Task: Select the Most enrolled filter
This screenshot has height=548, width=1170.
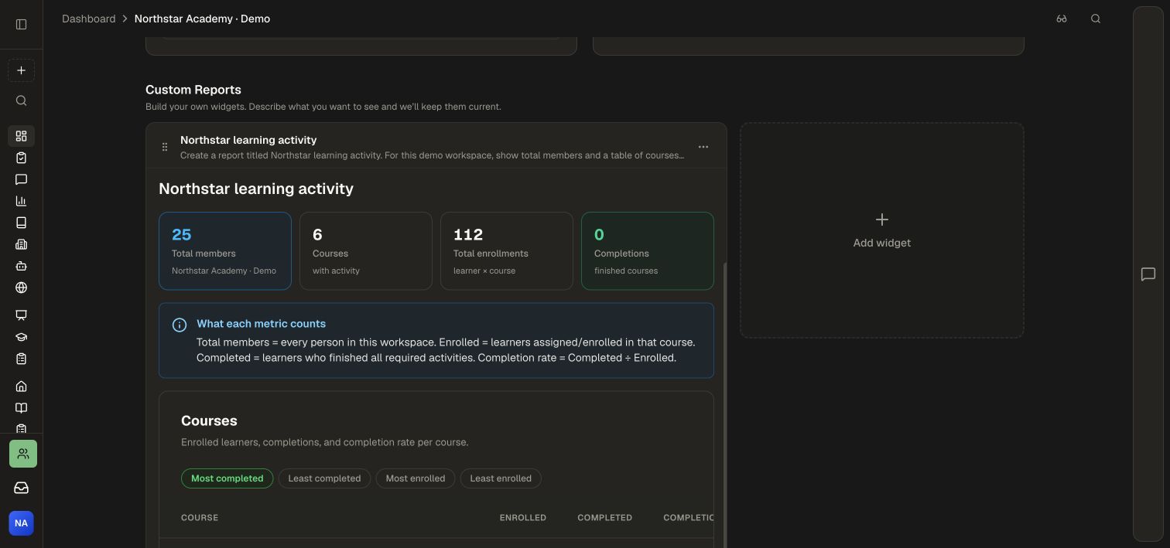Action: pos(416,478)
